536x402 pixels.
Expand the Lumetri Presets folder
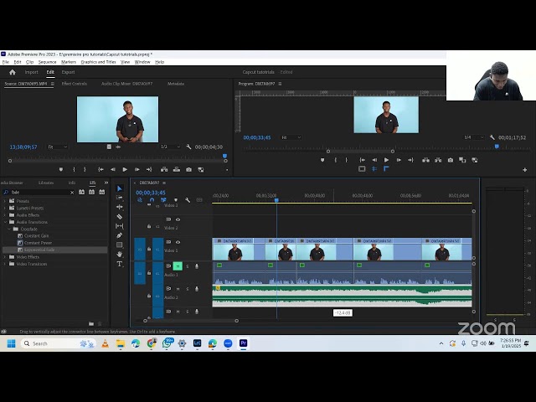5,208
